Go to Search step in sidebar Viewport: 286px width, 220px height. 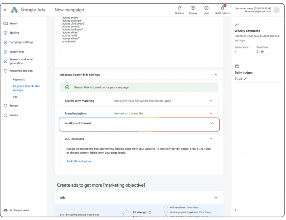[x=14, y=23]
